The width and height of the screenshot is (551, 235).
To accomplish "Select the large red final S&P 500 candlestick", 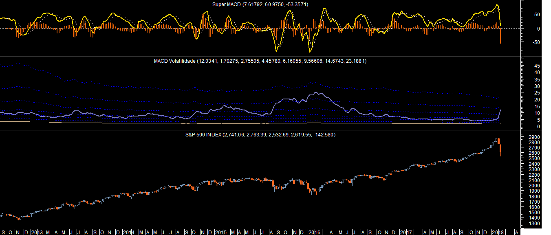I will click(x=500, y=149).
